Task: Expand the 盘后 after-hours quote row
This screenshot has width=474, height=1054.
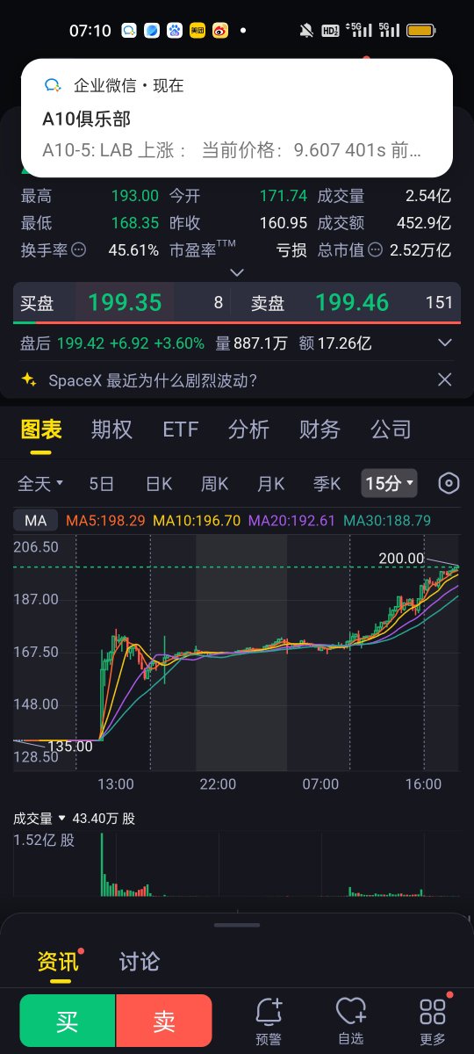Action: point(444,343)
